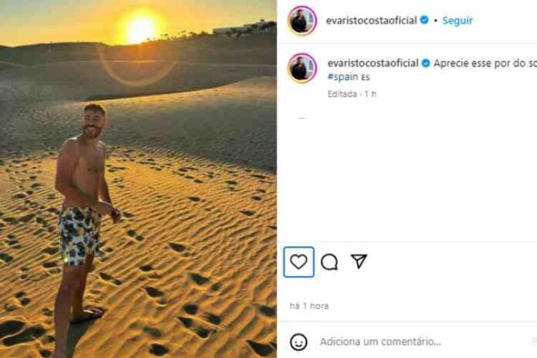
Task: Share post with the paper plane icon
Action: coord(359,262)
